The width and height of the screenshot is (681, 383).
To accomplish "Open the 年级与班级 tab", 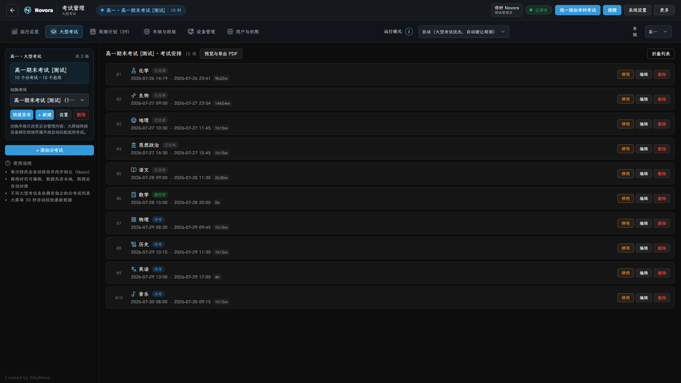I will [160, 32].
